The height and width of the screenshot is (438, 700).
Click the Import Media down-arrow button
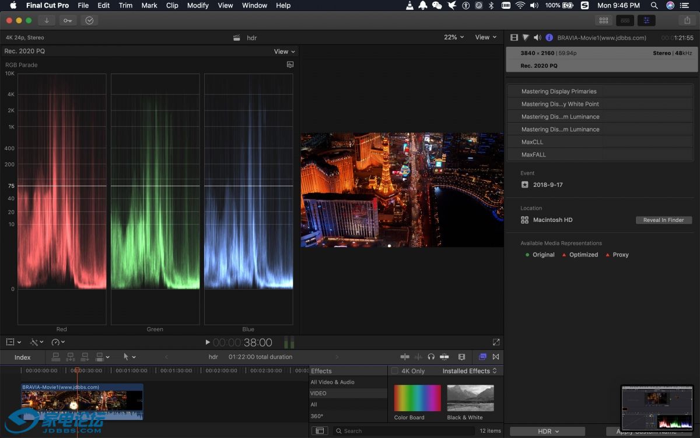(x=47, y=20)
